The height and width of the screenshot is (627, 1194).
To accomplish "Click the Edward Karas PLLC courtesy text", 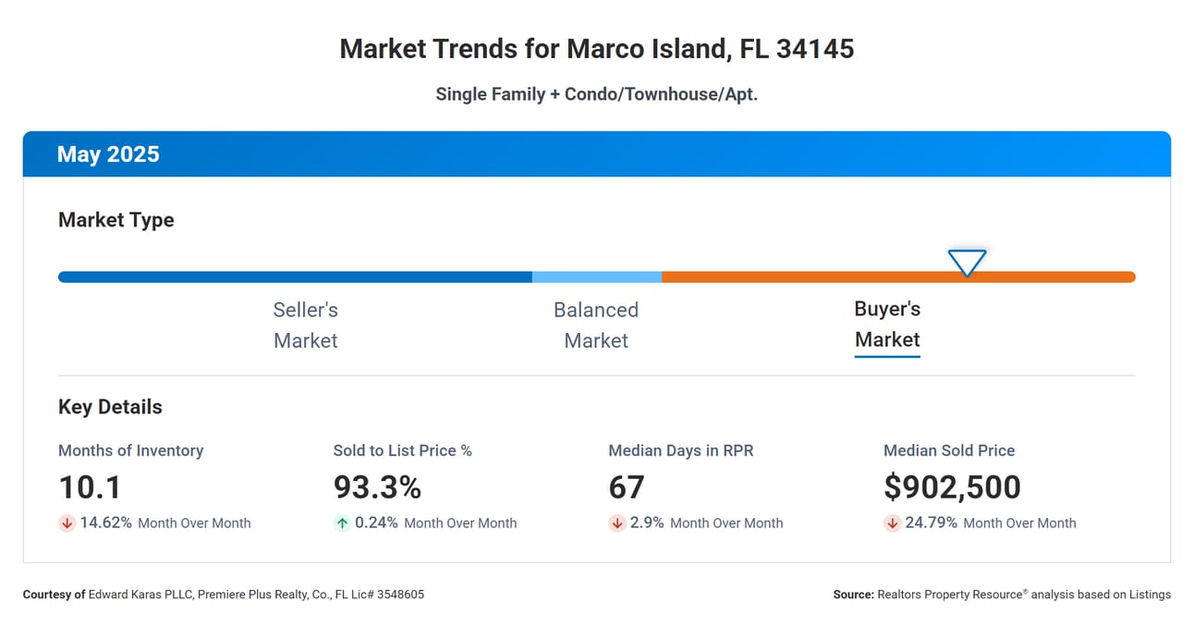I will coord(223,595).
